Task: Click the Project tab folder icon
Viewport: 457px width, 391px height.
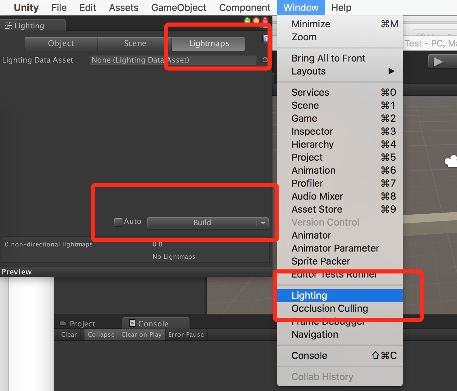Action: pos(63,323)
